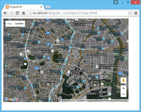Open the Chrome user profile button

pos(116,2)
